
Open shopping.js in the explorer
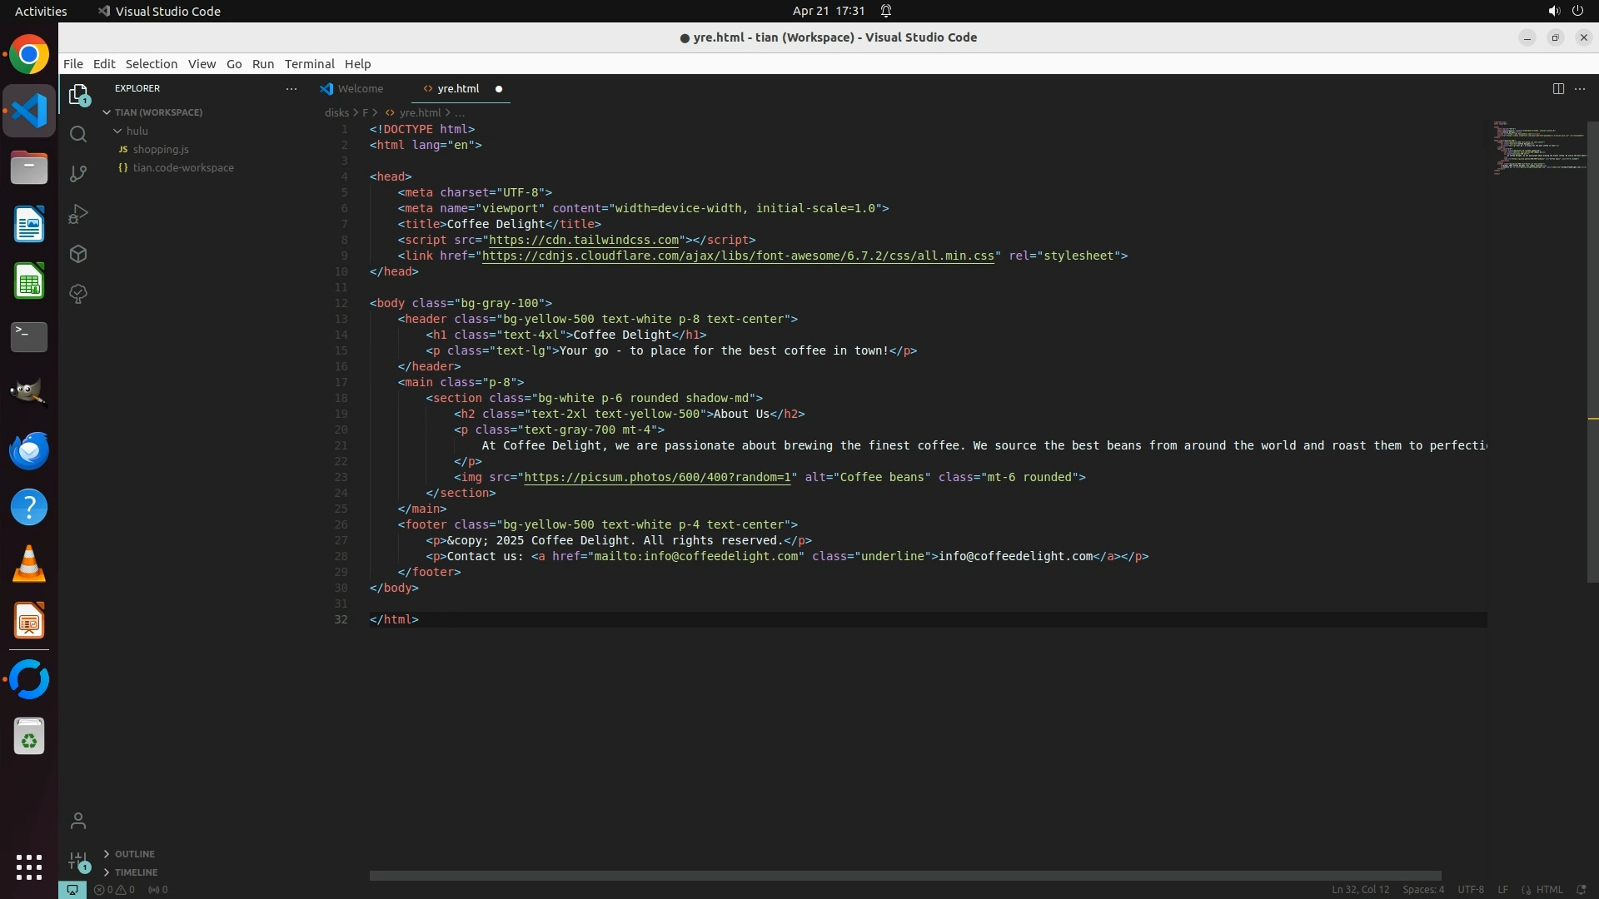161,149
